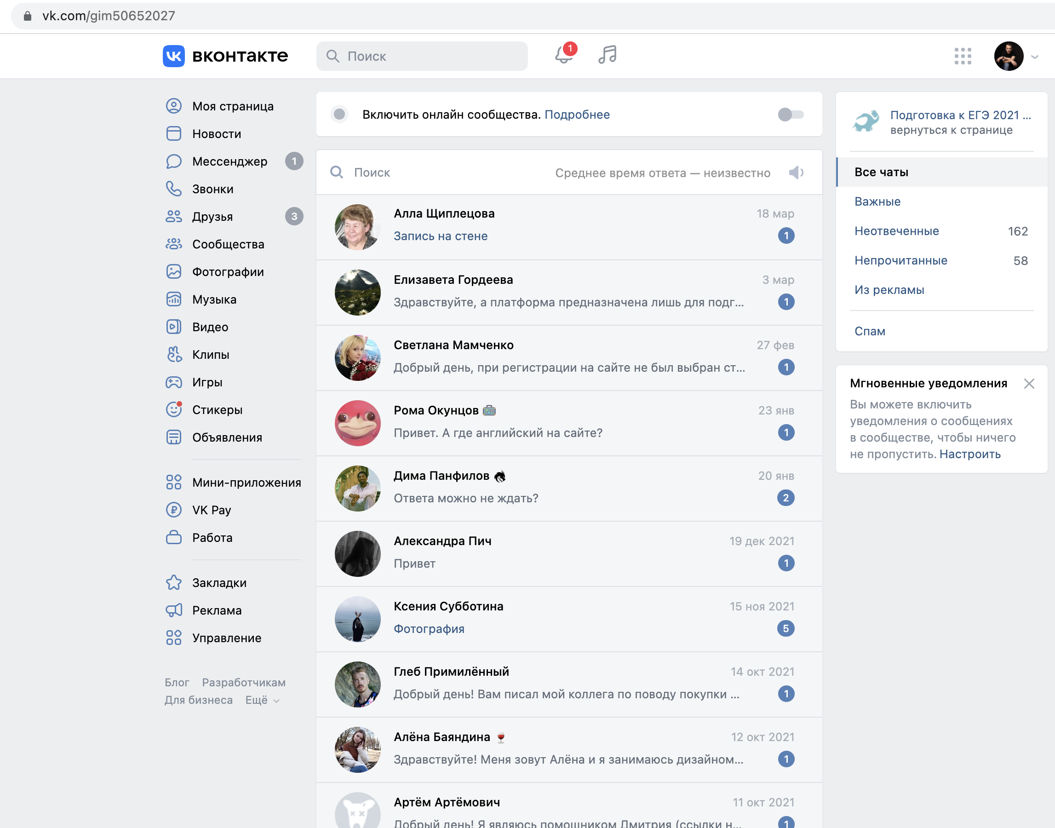Click the Фотография attachment link
Viewport: 1055px width, 828px height.
click(429, 629)
